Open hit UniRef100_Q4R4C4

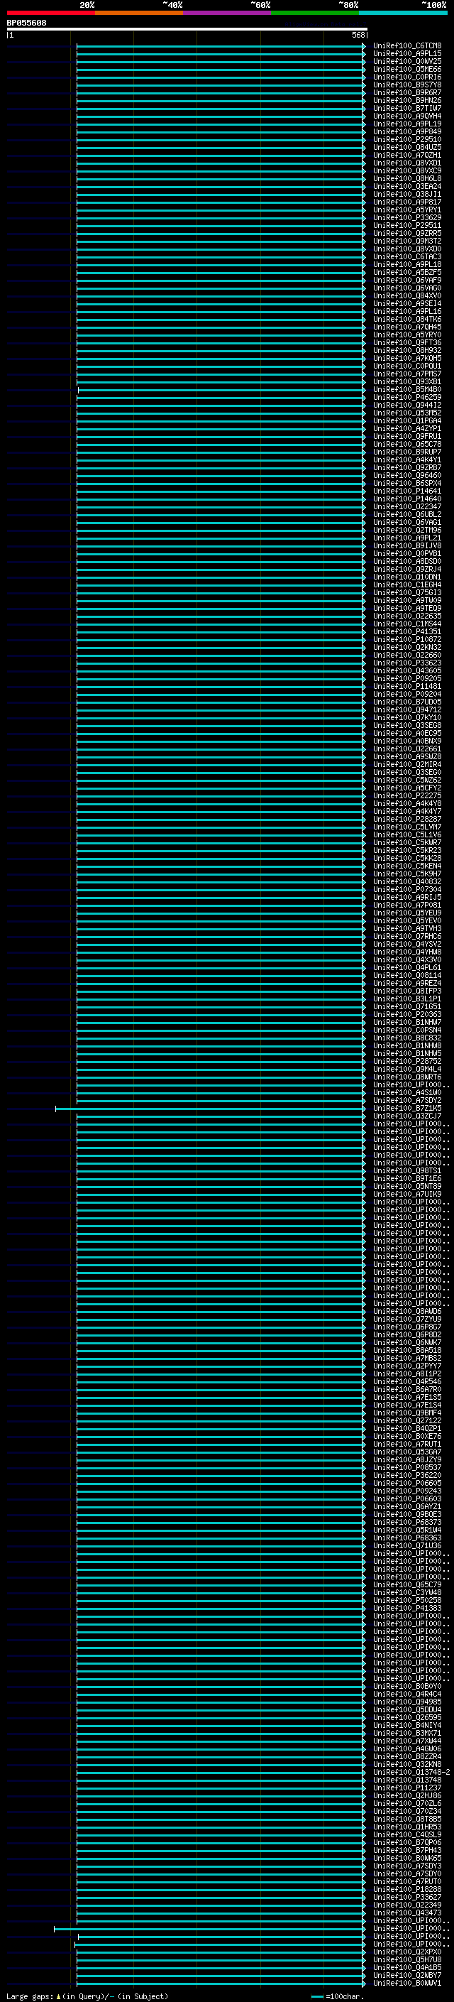(x=406, y=1694)
